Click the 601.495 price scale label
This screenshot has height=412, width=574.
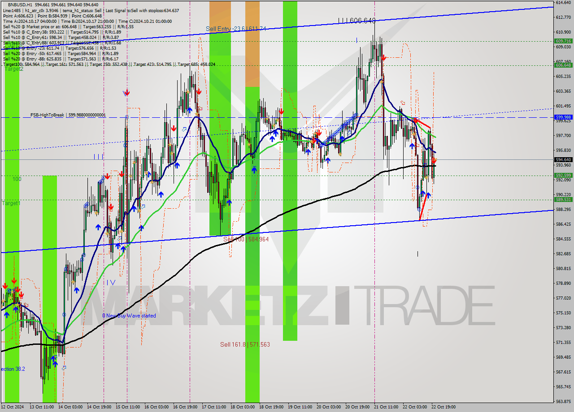[563, 106]
